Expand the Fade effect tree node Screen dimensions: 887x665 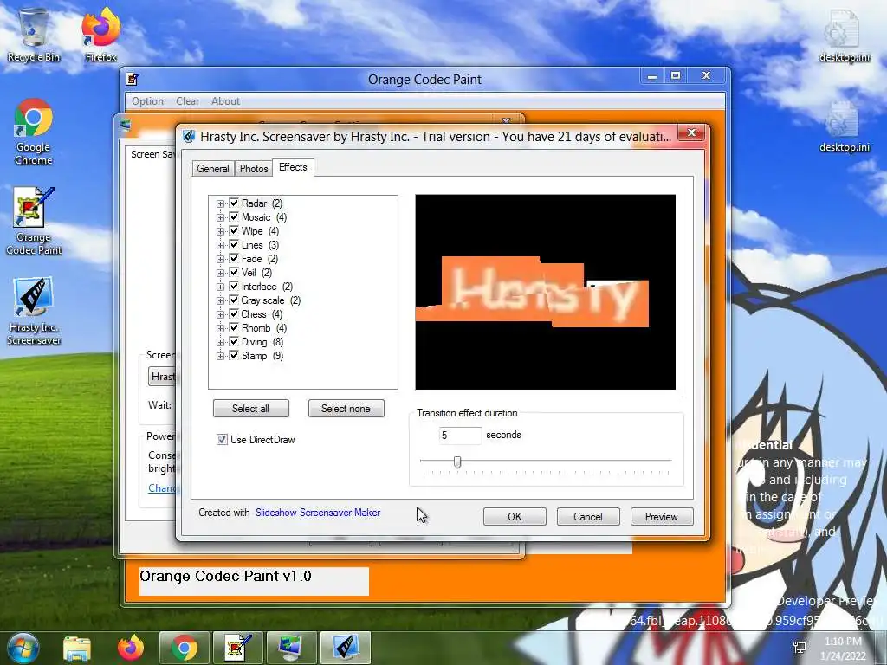pos(220,259)
